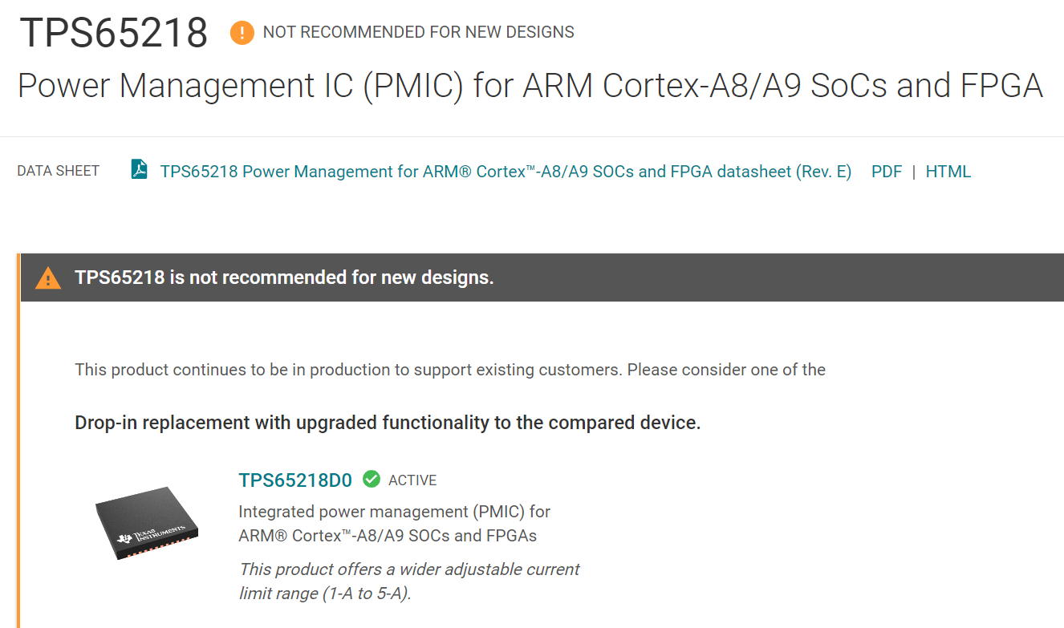Click the DATA SHEET section label

[58, 171]
